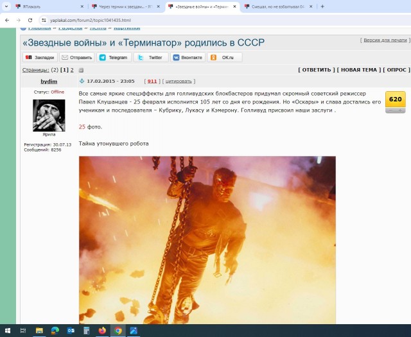The width and height of the screenshot is (411, 337).
Task: Click the Сообщений: 8256 text
Action: [42, 150]
